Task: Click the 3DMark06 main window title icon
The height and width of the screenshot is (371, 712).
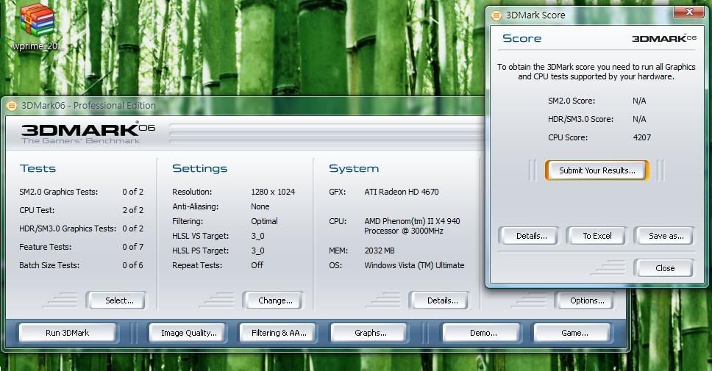Action: click(12, 106)
